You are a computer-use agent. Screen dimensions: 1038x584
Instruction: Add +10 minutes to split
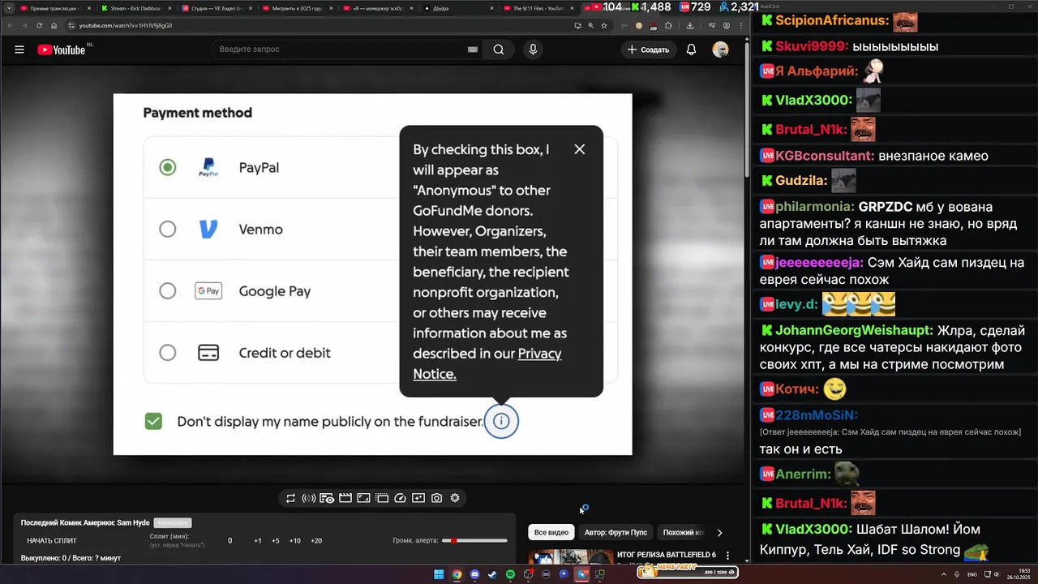click(294, 540)
